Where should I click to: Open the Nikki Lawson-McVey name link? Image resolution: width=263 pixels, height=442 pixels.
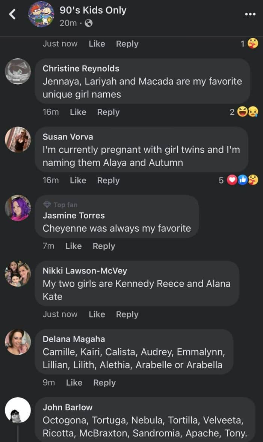click(85, 270)
